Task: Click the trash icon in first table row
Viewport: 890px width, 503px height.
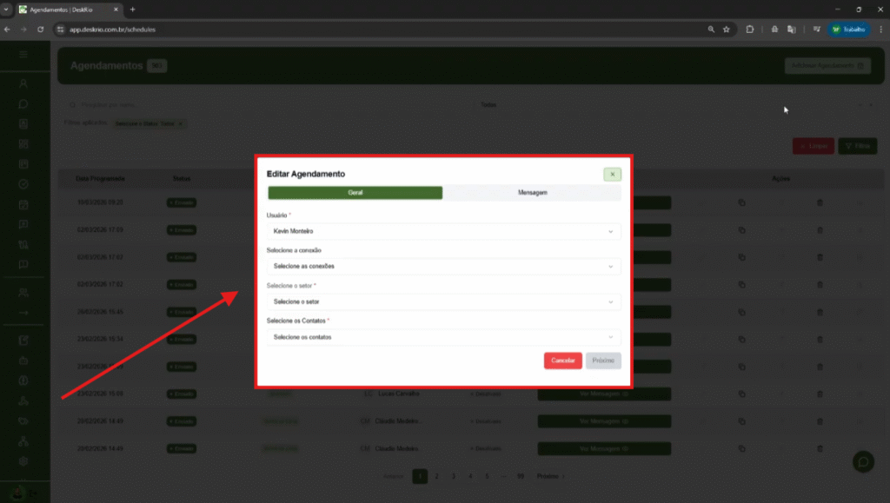Action: pos(819,203)
